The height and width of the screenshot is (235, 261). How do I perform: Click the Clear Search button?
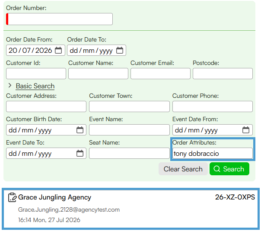(x=183, y=169)
